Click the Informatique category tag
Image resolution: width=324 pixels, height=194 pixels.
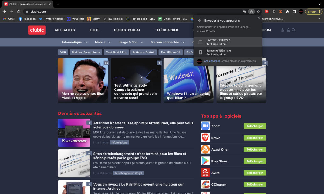[x=119, y=142]
